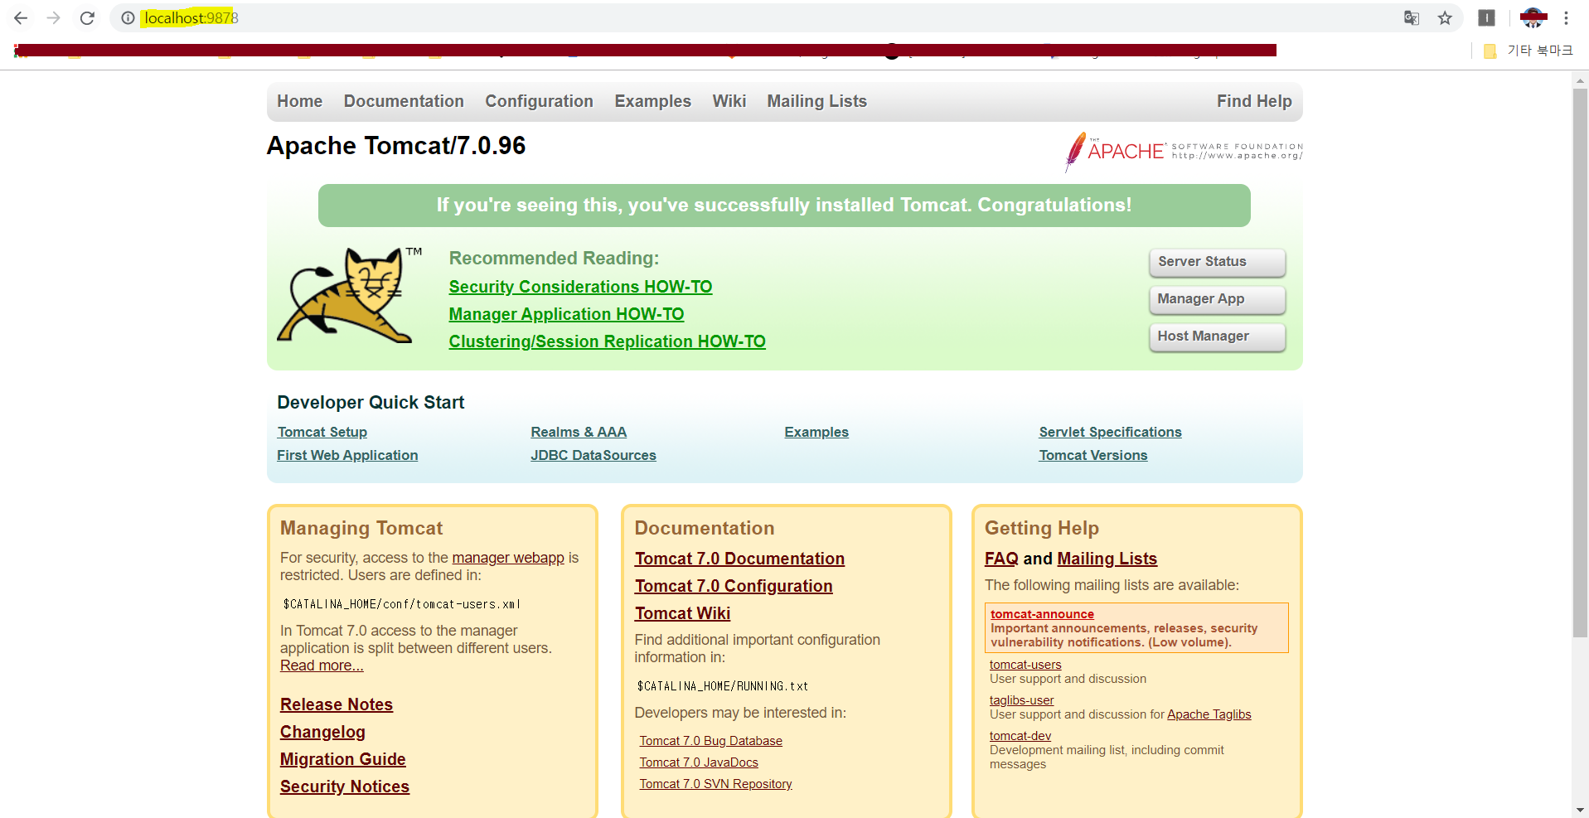Open the Chrome three-dot menu
This screenshot has width=1589, height=818.
coord(1566,17)
